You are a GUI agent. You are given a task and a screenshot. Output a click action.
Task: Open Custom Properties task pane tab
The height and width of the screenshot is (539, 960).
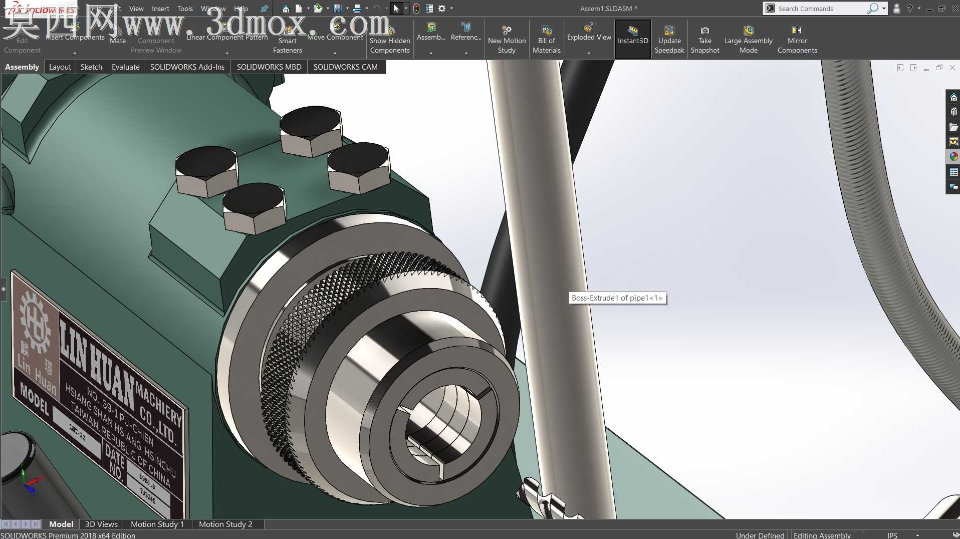[953, 172]
